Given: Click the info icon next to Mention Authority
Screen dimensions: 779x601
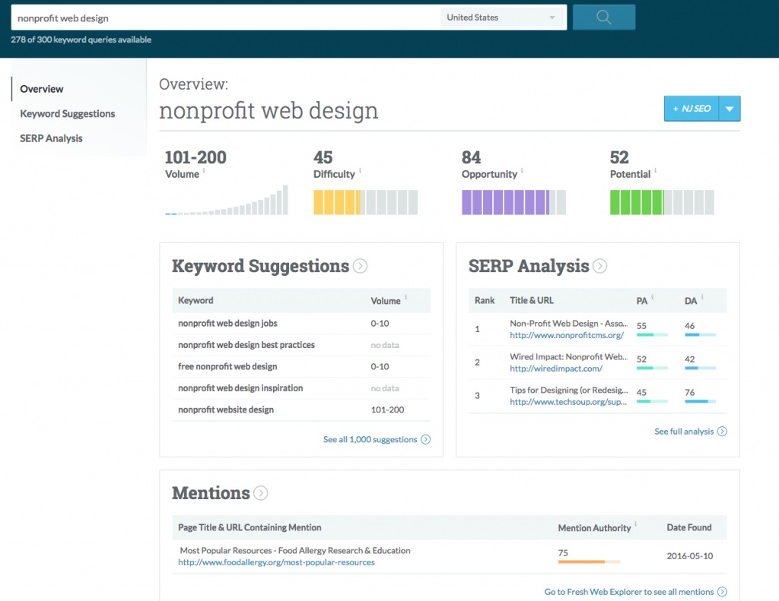Looking at the screenshot, I should 636,524.
